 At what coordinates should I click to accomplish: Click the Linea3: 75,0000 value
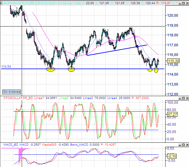(95, 98)
